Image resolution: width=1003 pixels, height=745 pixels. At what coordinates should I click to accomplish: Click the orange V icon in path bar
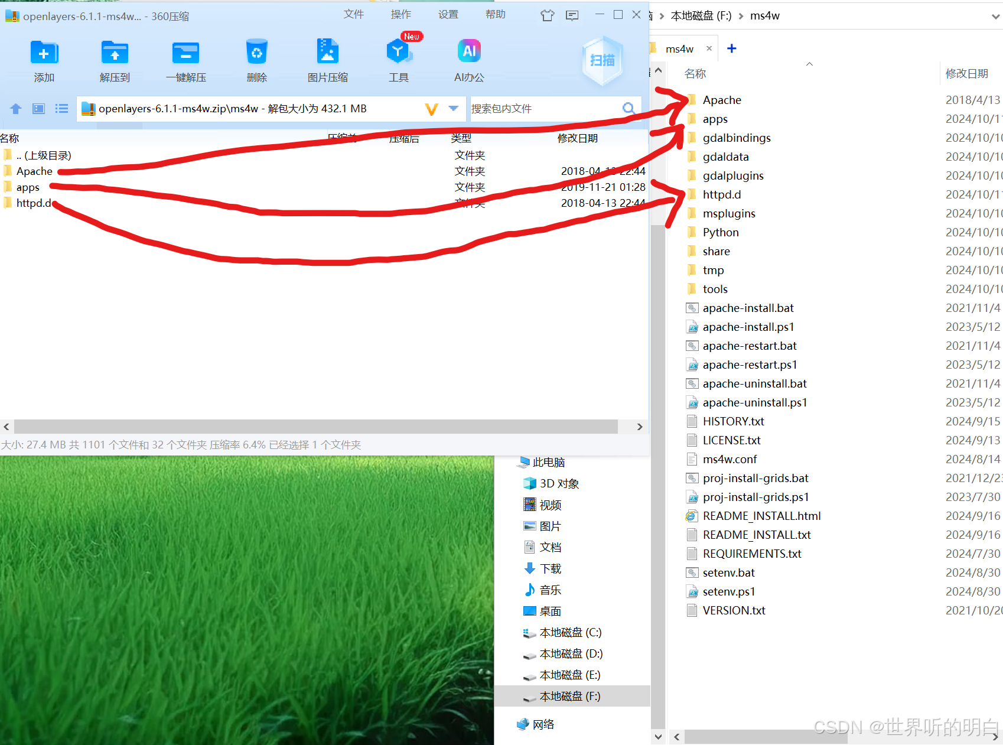(431, 109)
